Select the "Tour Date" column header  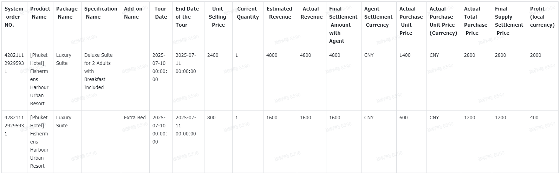(x=161, y=13)
